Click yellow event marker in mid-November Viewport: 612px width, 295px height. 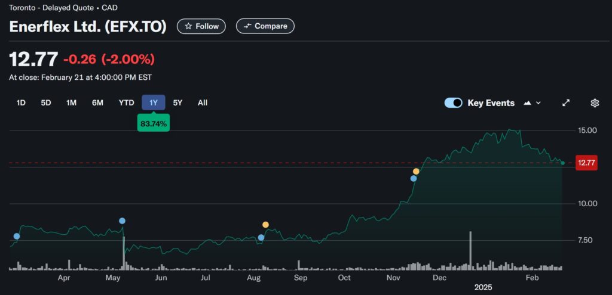point(416,172)
